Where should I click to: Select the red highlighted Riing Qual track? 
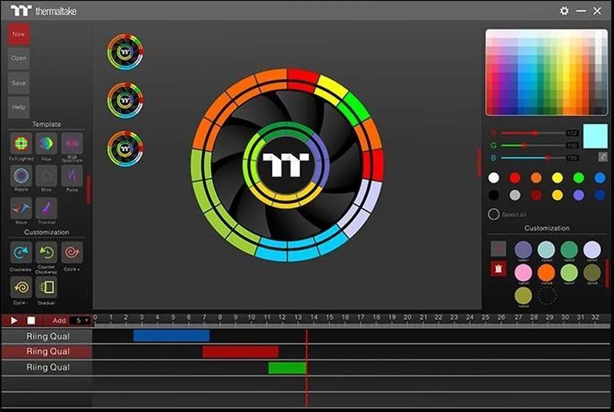[47, 352]
